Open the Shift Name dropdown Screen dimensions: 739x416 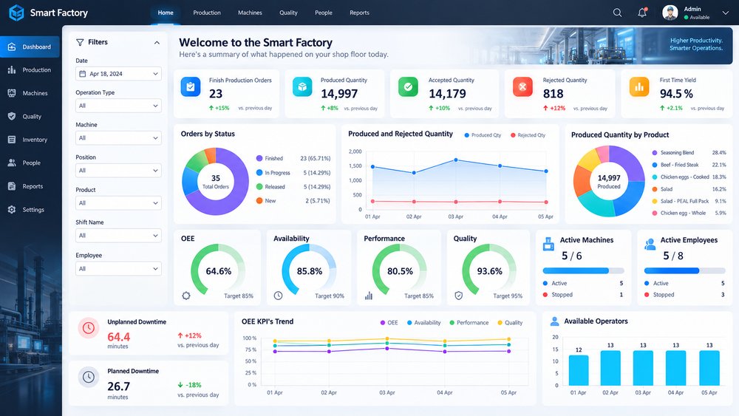click(118, 236)
